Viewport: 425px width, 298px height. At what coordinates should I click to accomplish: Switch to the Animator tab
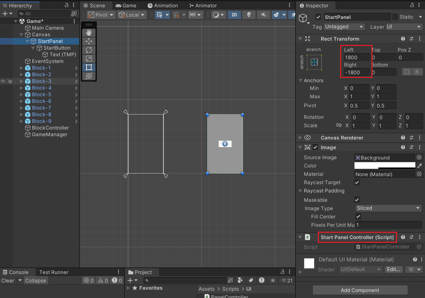click(203, 6)
